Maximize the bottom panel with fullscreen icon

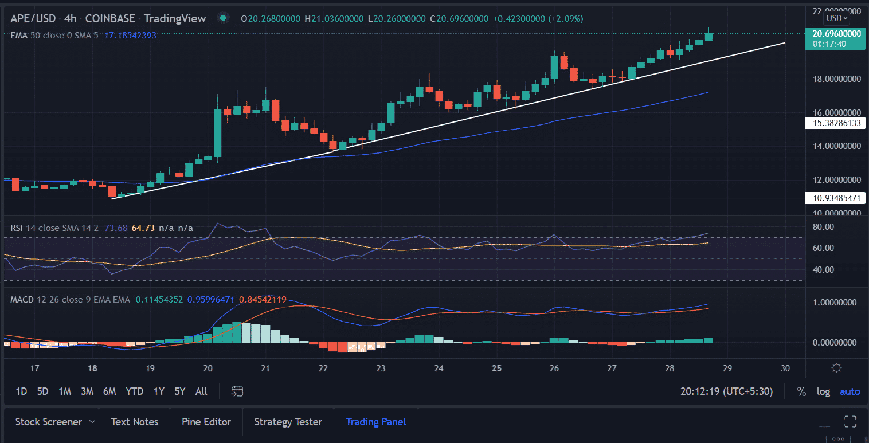pos(851,422)
